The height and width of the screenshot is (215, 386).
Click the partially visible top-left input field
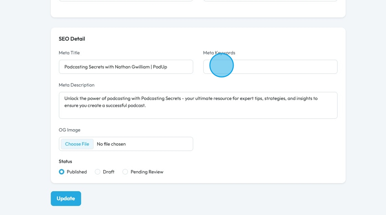(x=126, y=1)
